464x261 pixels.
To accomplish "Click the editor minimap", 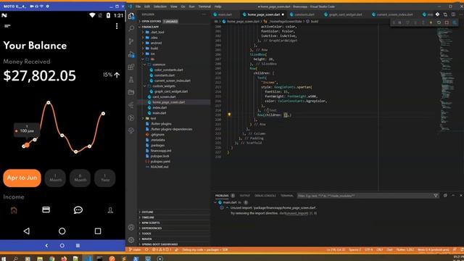I will pos(447,80).
